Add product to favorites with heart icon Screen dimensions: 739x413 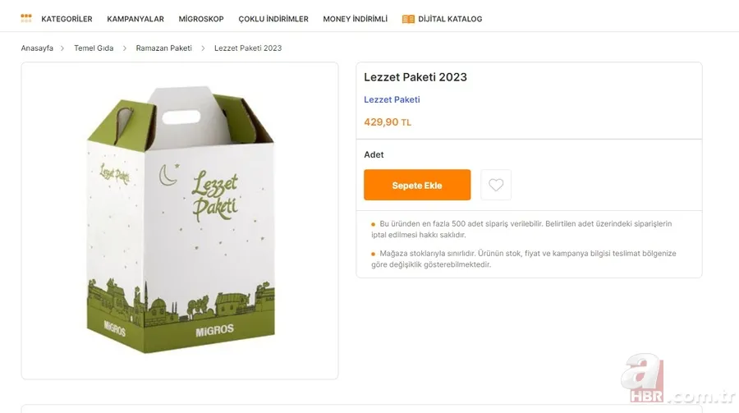coord(496,185)
